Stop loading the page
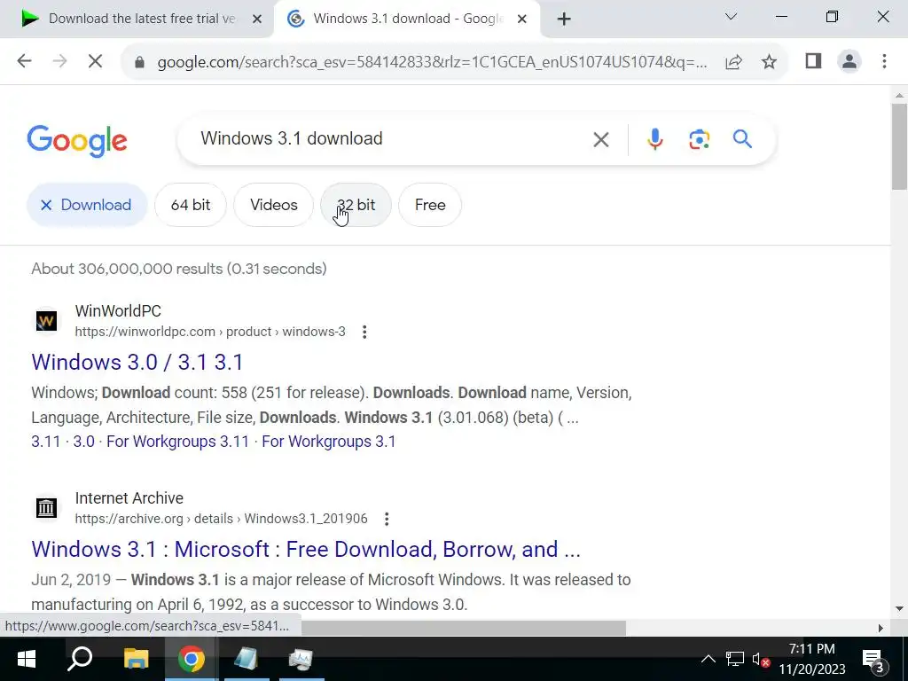The image size is (908, 681). 96,61
